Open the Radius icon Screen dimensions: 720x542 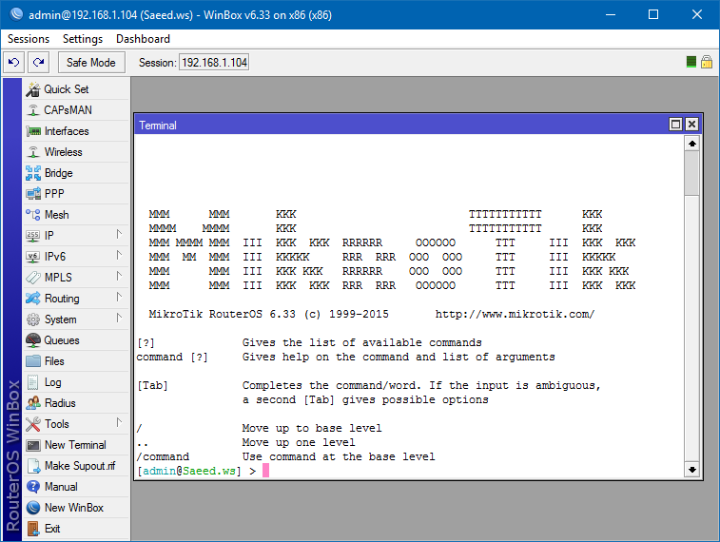[x=33, y=403]
